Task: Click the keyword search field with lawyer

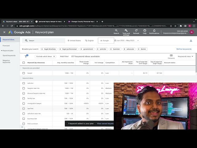Action: (x=44, y=40)
